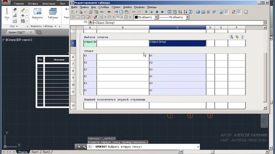The image size is (275, 154).
Task: Click the table editor vertical scrollbar
Action: click(x=265, y=68)
